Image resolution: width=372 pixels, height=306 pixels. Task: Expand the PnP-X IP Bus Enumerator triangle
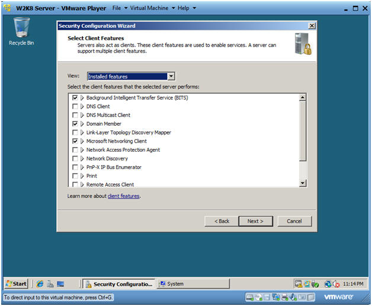click(x=82, y=167)
